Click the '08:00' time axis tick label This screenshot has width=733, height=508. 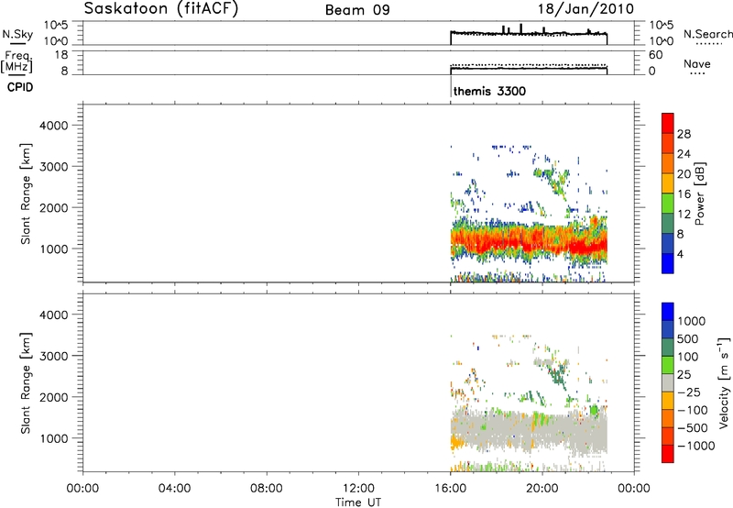[x=267, y=489]
